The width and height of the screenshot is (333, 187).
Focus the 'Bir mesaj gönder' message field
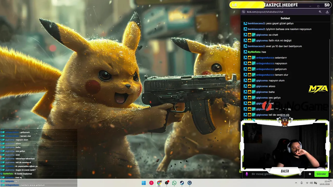tap(273, 174)
